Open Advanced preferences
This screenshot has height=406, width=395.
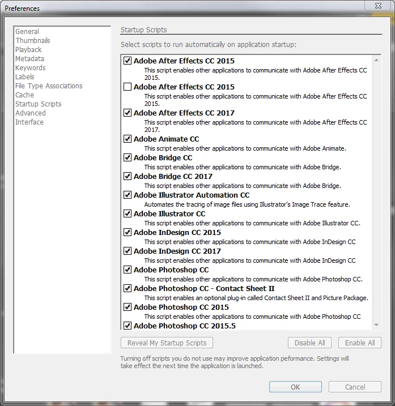31,113
